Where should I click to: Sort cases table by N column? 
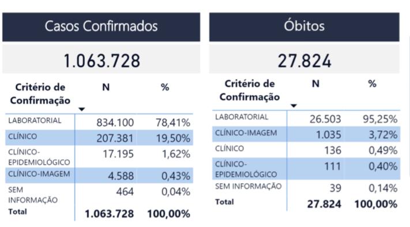pos(106,87)
